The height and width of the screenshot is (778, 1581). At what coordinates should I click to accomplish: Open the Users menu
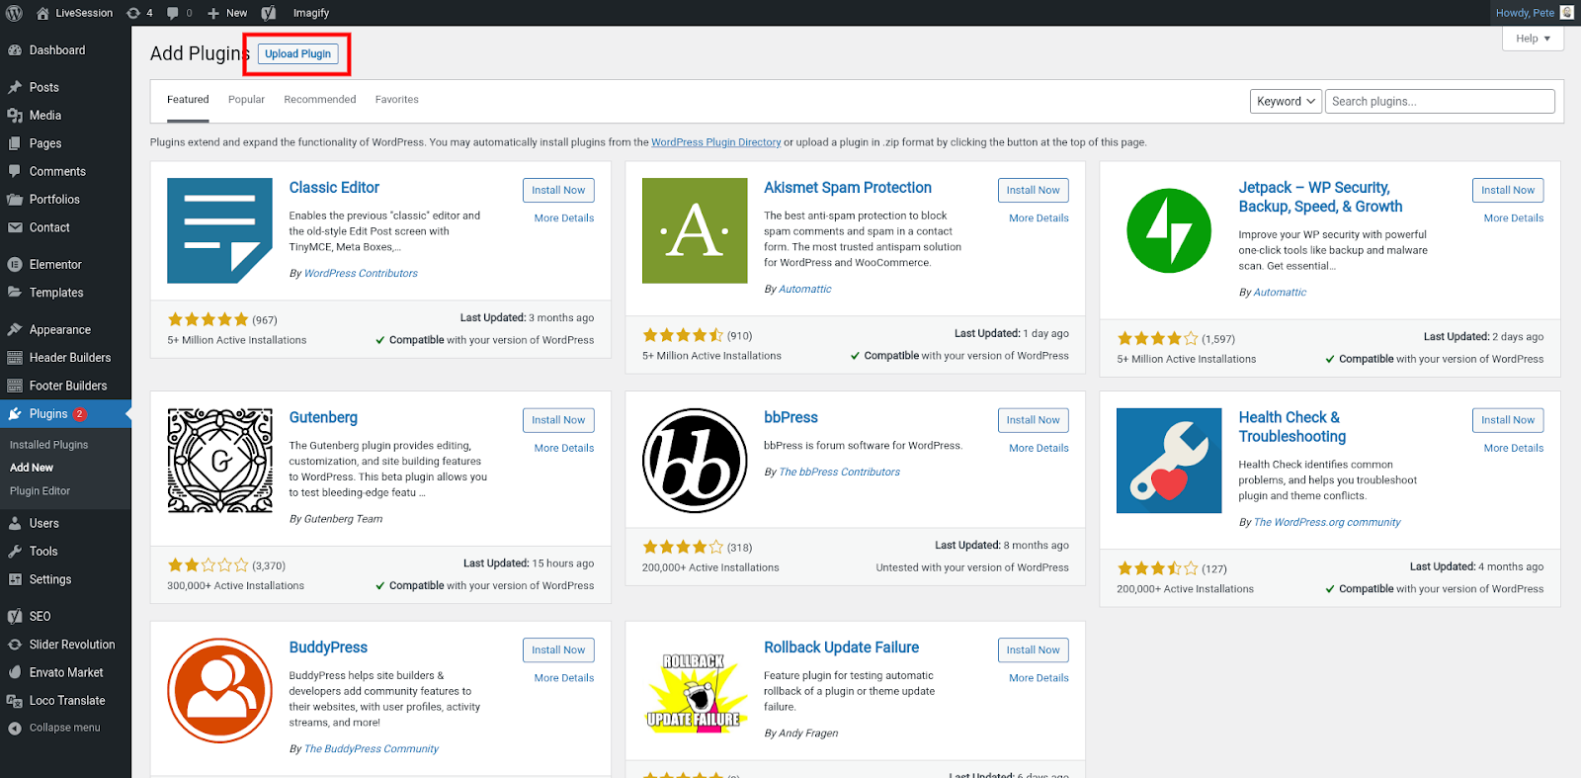pyautogui.click(x=44, y=524)
